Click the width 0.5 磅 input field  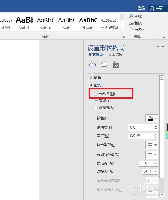pos(141,136)
